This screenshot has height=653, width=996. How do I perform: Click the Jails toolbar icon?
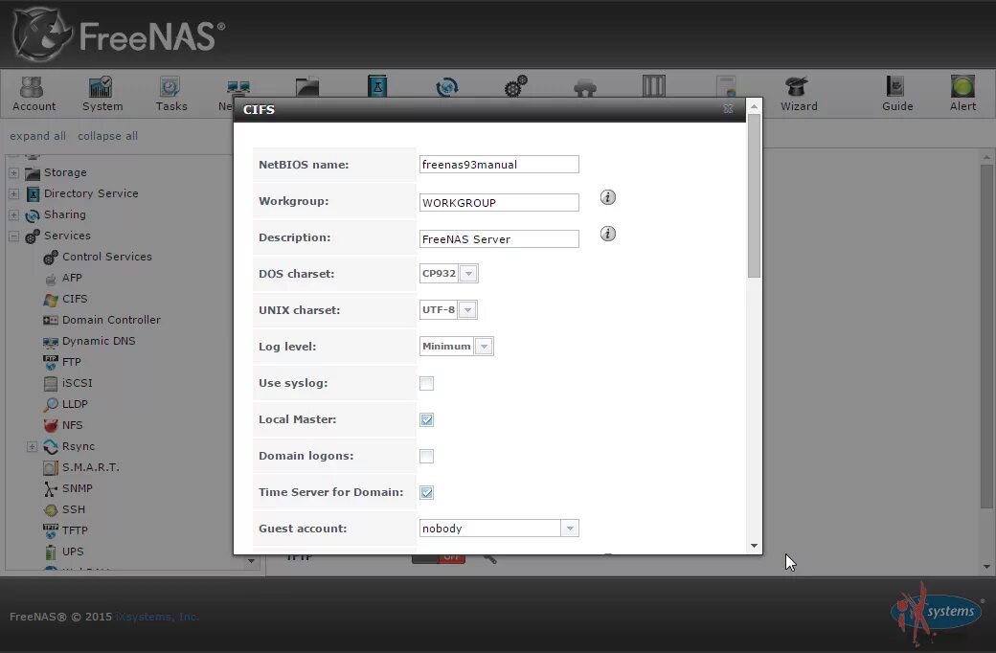coord(653,86)
